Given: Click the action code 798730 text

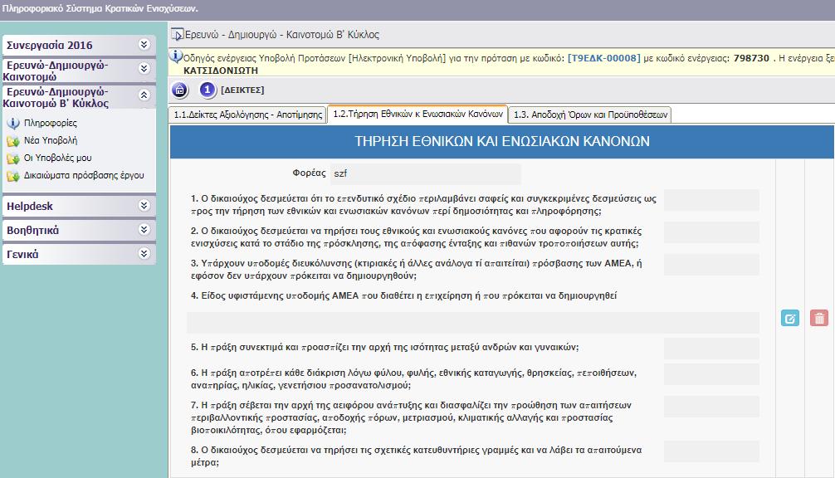Looking at the screenshot, I should click(x=751, y=58).
